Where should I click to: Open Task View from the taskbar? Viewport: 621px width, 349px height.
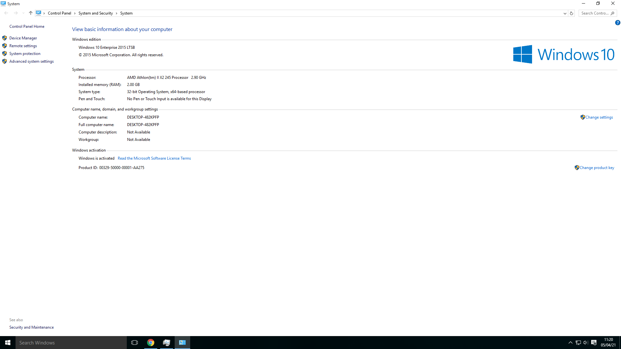pos(135,343)
